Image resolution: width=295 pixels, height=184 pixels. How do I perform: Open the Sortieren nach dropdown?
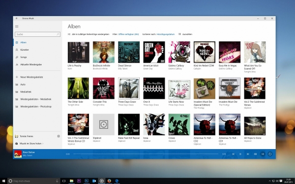[x=166, y=34]
